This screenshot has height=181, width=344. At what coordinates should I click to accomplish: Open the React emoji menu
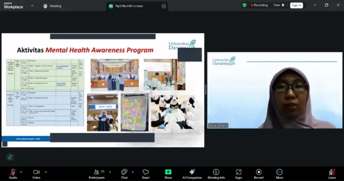(146, 172)
